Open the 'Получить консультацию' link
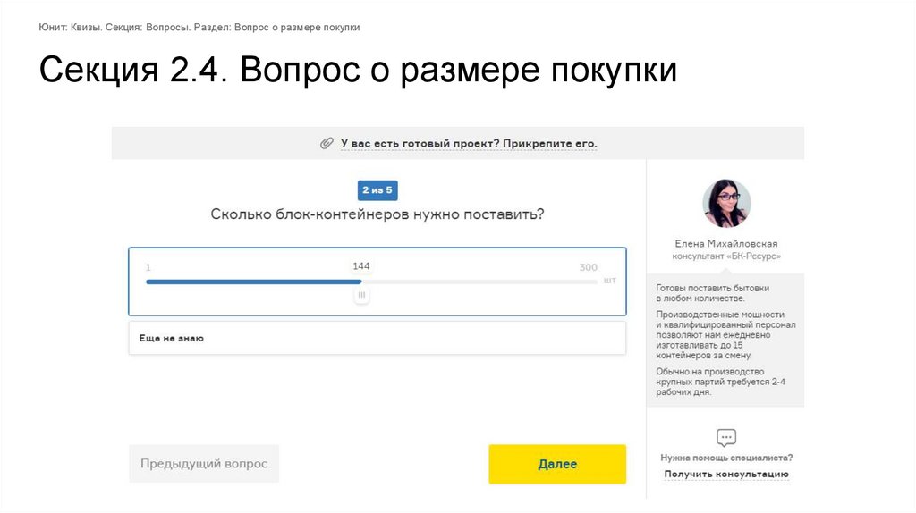Viewport: 916px width, 513px height. (x=726, y=474)
